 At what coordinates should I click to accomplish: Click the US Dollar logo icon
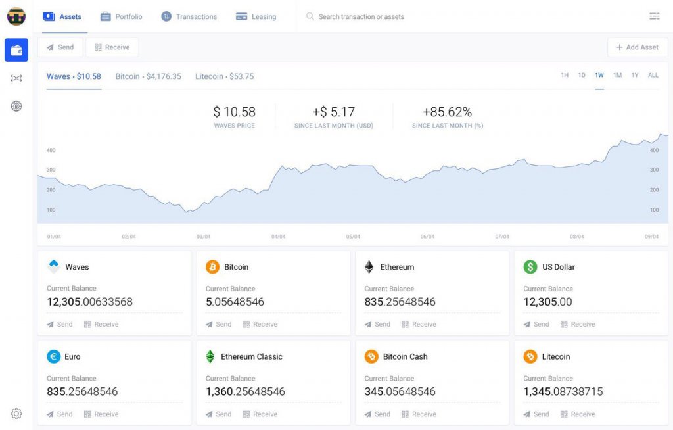(x=530, y=267)
